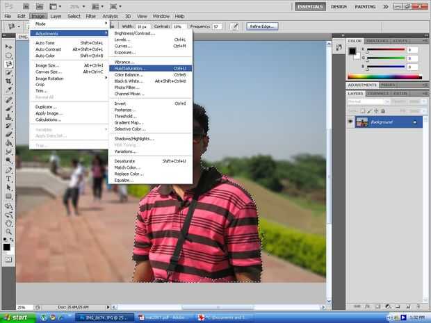Open Hue/Saturation adjustment
The image size is (431, 323).
(150, 68)
